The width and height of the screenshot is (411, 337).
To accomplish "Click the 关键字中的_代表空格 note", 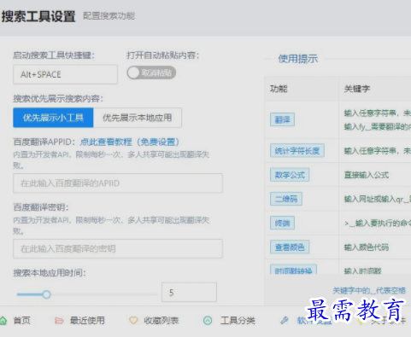I will pyautogui.click(x=369, y=290).
